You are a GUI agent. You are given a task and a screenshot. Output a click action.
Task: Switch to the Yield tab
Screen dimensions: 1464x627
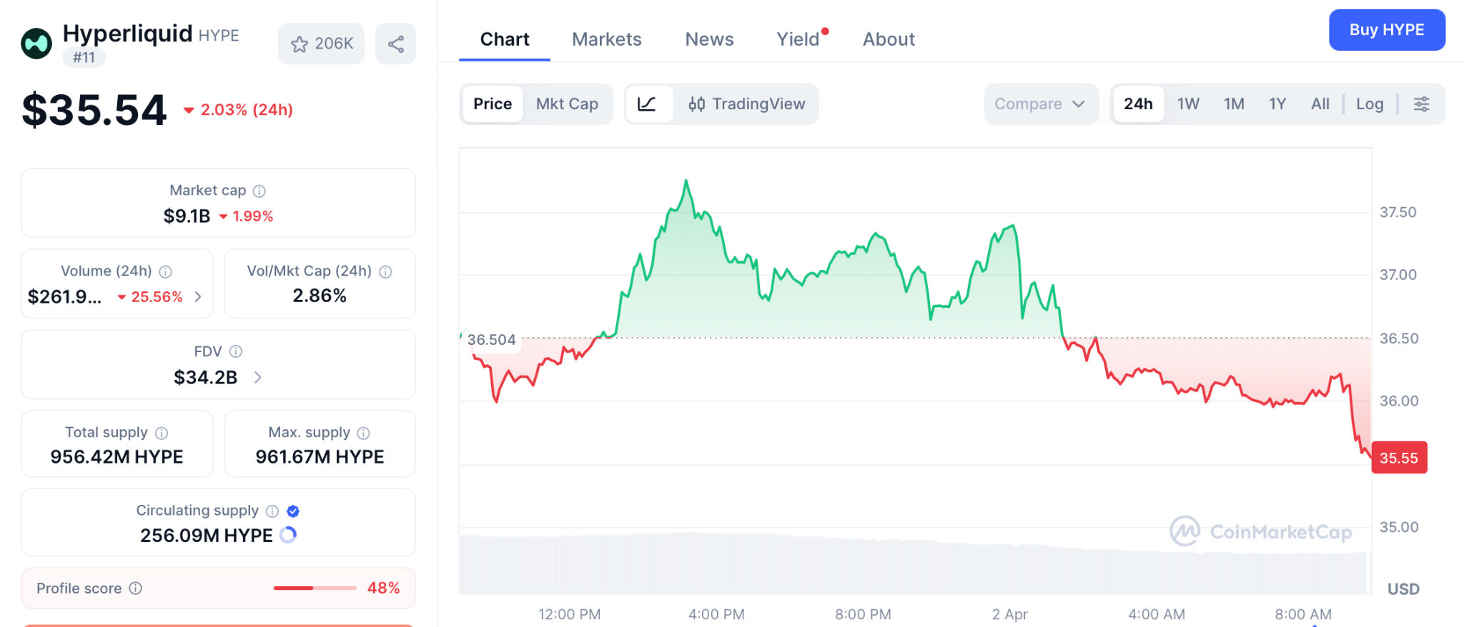(798, 39)
